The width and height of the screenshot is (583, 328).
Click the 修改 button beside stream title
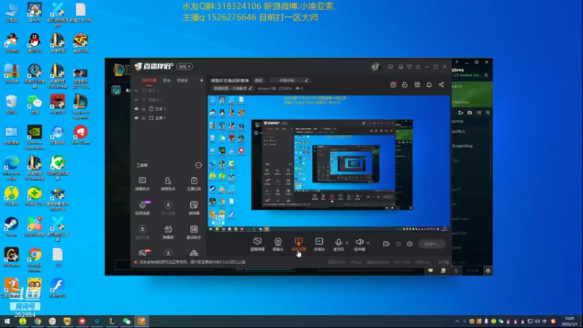(259, 80)
